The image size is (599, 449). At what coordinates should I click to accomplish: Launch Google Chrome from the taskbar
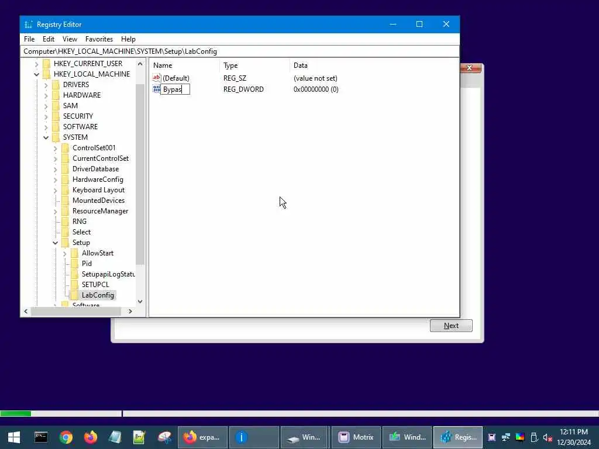coord(66,437)
